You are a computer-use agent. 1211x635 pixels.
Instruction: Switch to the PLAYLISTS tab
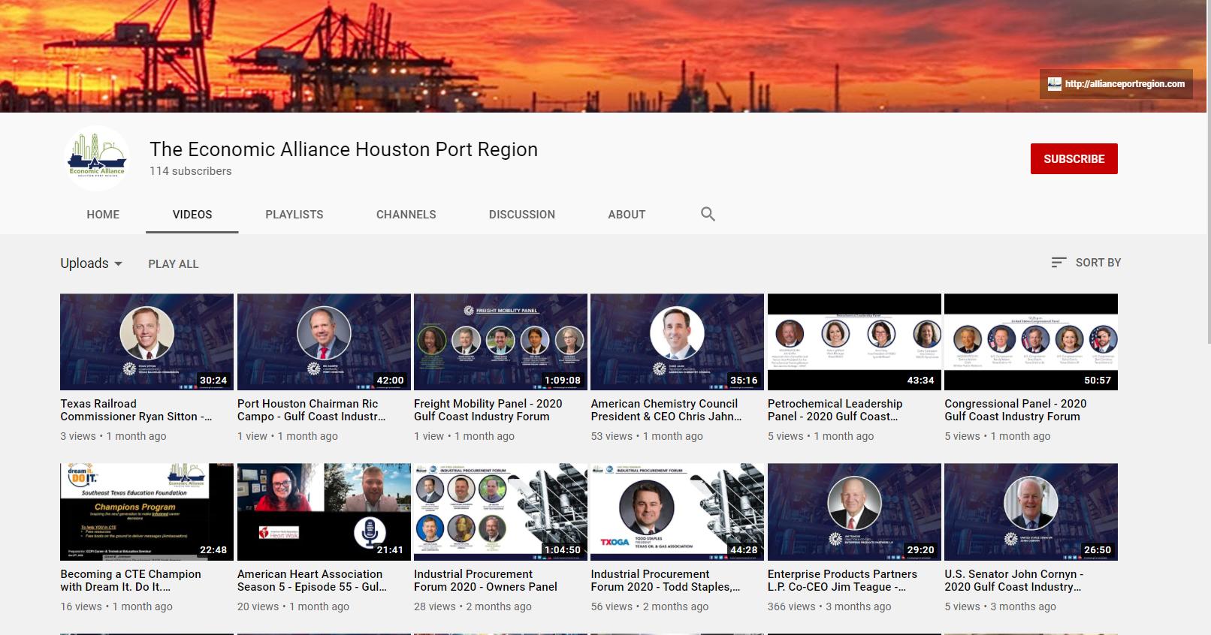coord(294,214)
